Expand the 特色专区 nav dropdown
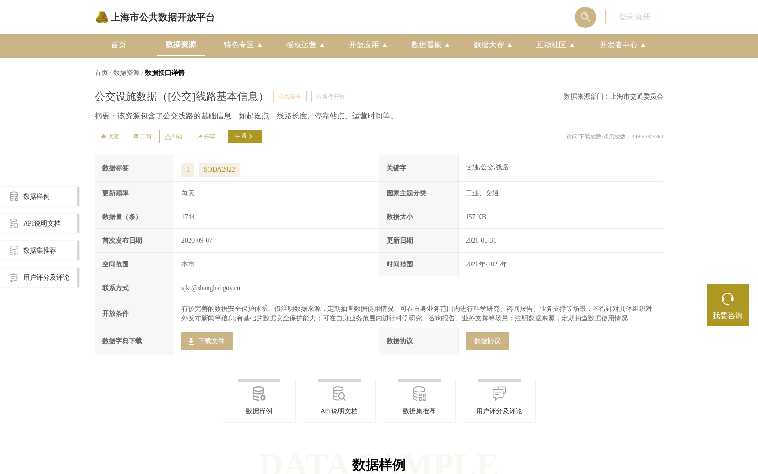The image size is (758, 474). click(243, 45)
